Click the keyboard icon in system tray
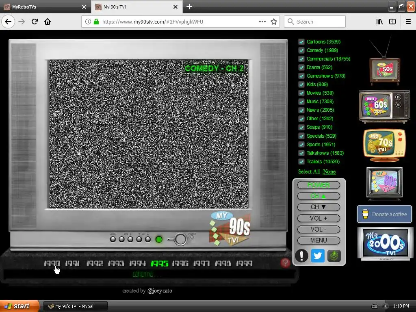The width and height of the screenshot is (416, 312). pyautogui.click(x=374, y=306)
